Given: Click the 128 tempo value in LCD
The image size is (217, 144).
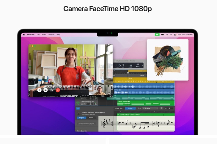Looking at the screenshot, I should pyautogui.click(x=130, y=66).
